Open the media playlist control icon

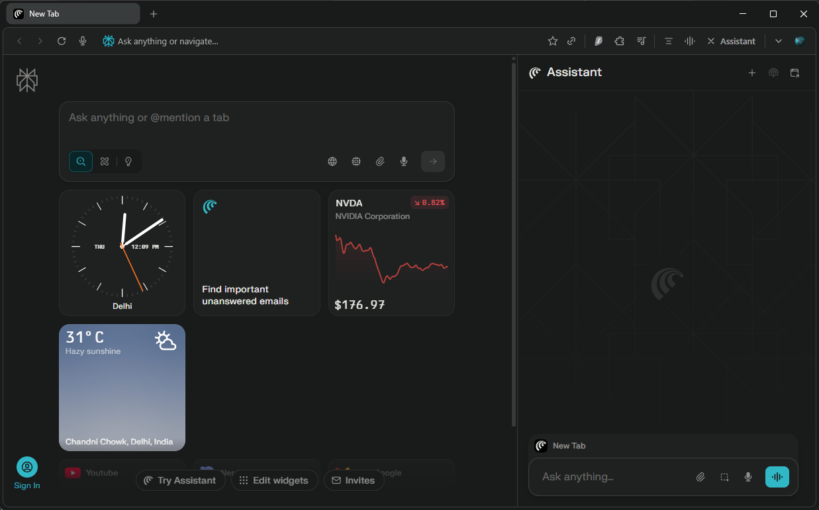(641, 41)
